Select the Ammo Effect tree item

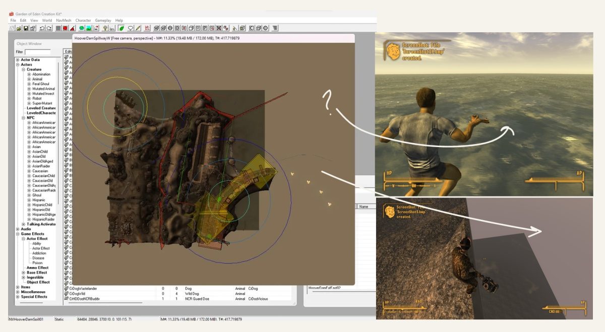tap(37, 268)
